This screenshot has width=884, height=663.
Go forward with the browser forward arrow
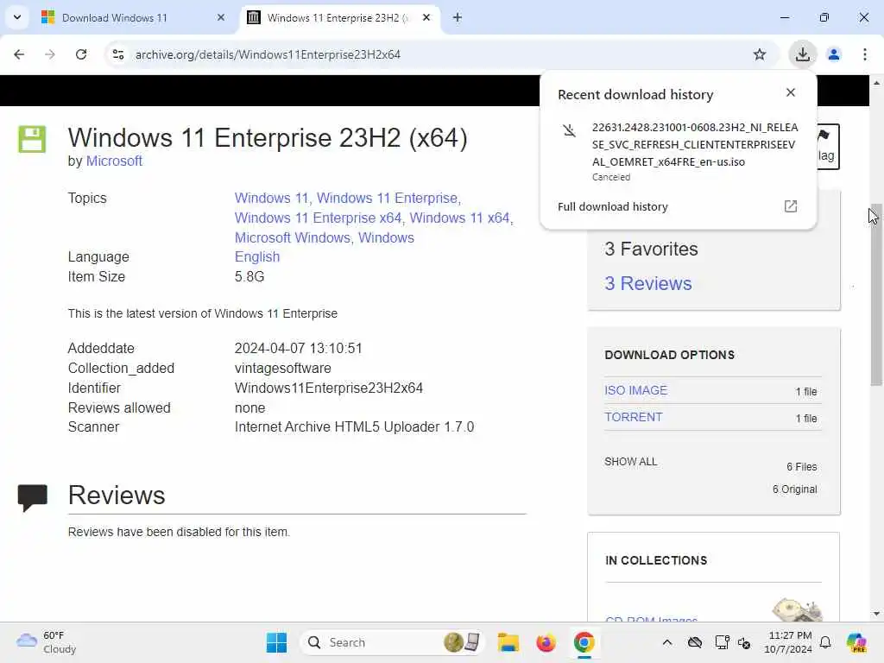(x=50, y=54)
